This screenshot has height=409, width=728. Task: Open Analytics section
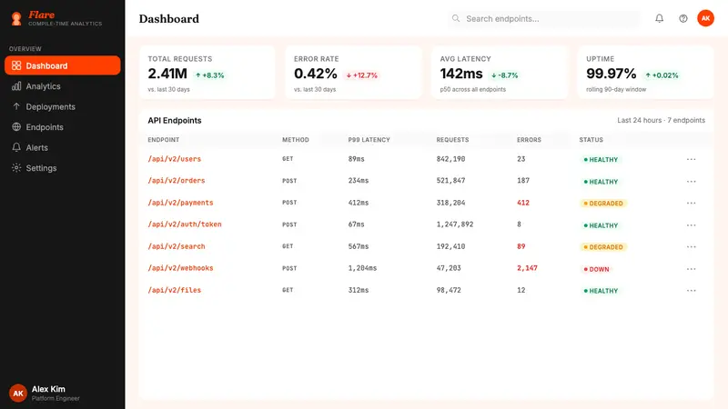click(x=62, y=85)
